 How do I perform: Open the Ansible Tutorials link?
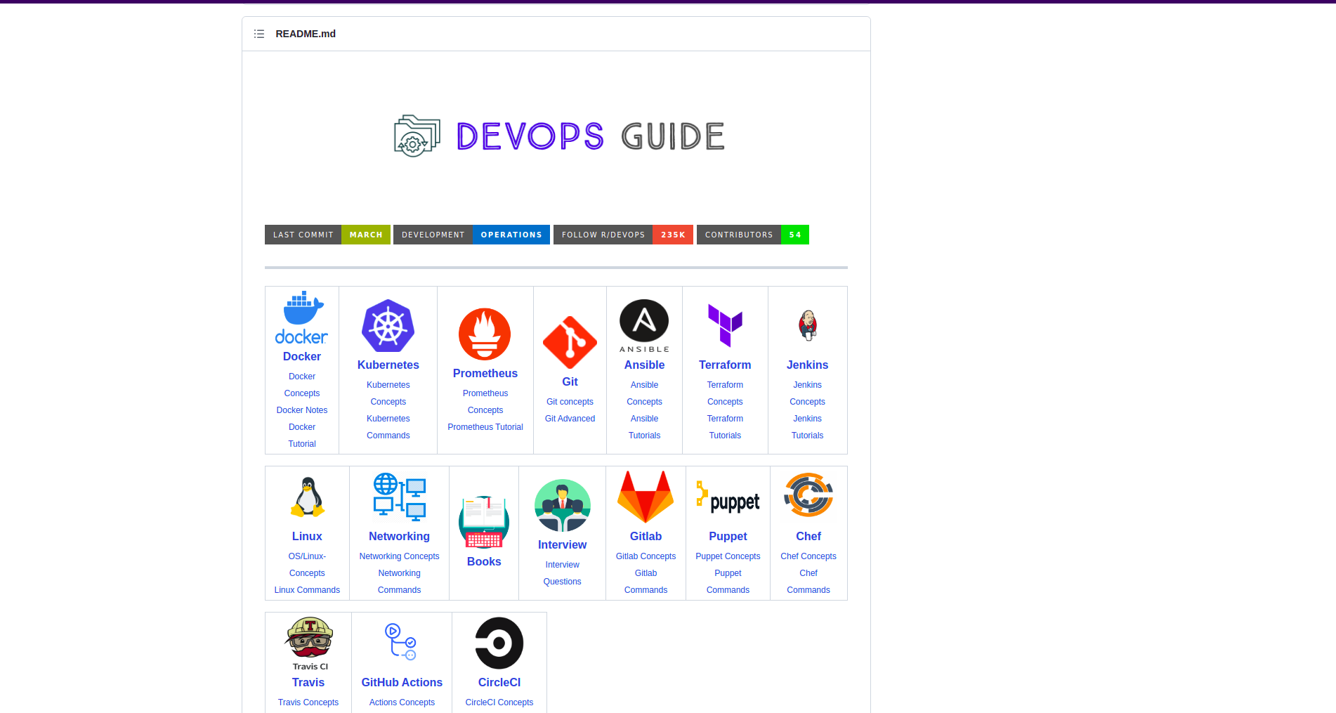644,427
